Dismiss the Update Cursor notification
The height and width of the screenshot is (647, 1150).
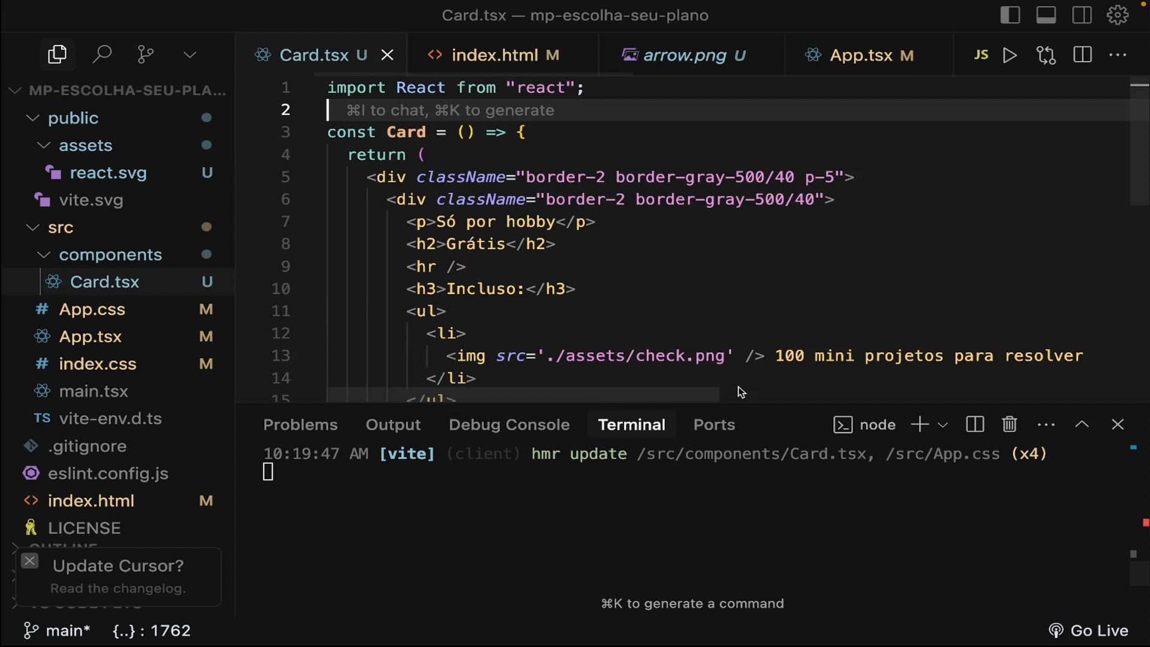29,561
